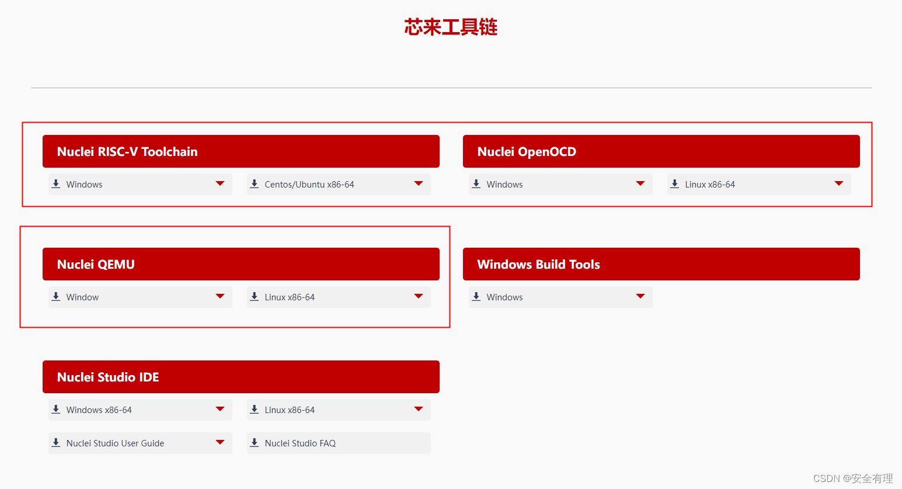The width and height of the screenshot is (902, 489).
Task: Expand Nuclei Studio User Guide dropdown arrow
Action: (x=220, y=442)
